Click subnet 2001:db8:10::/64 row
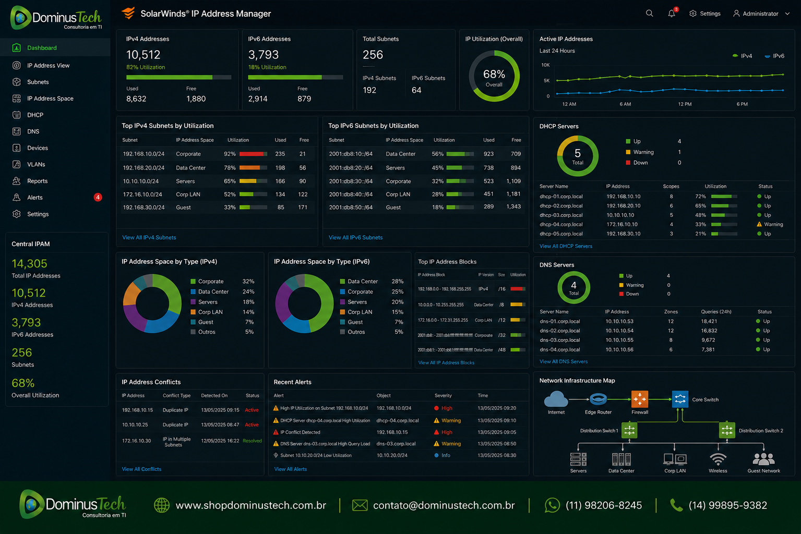Screen dimensions: 801x534 [425, 154]
